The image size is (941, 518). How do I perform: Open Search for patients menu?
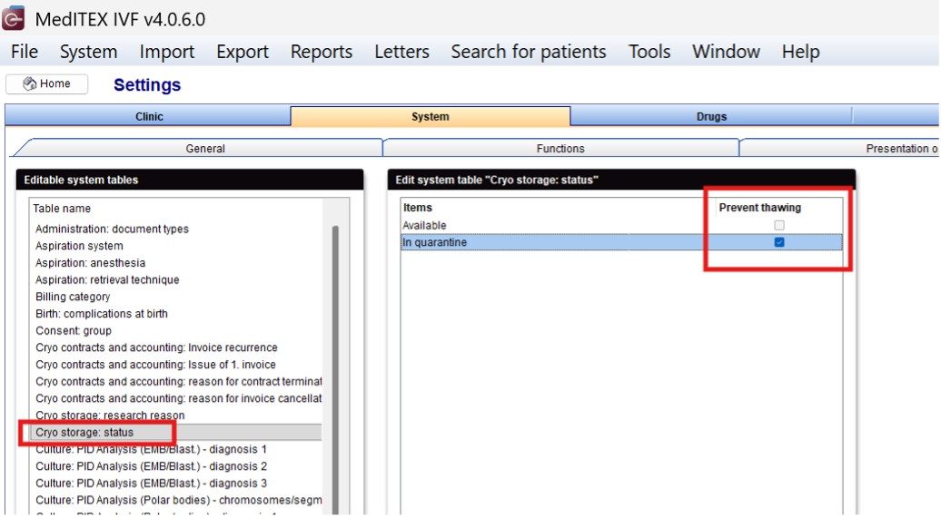[528, 52]
